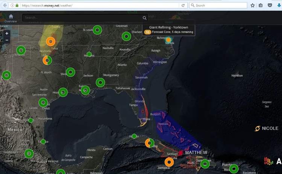The image size is (282, 174).
Task: Reload the page with the refresh icon
Action: click(x=183, y=5)
